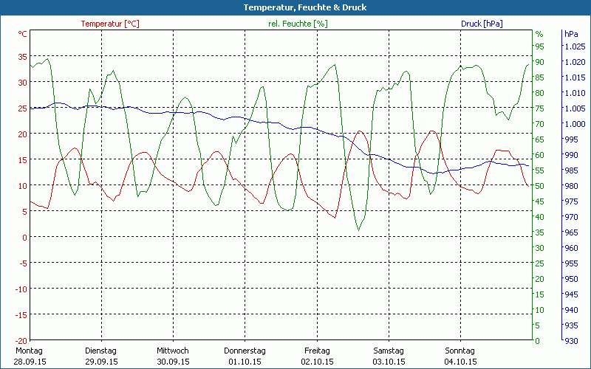Click the '-20' value on the temperature axis

coord(21,340)
